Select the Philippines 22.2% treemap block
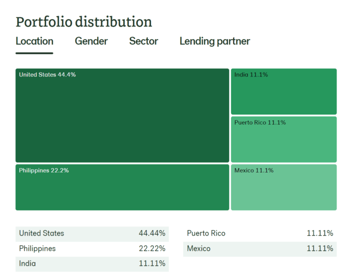This screenshot has width=352, height=275. (x=122, y=187)
